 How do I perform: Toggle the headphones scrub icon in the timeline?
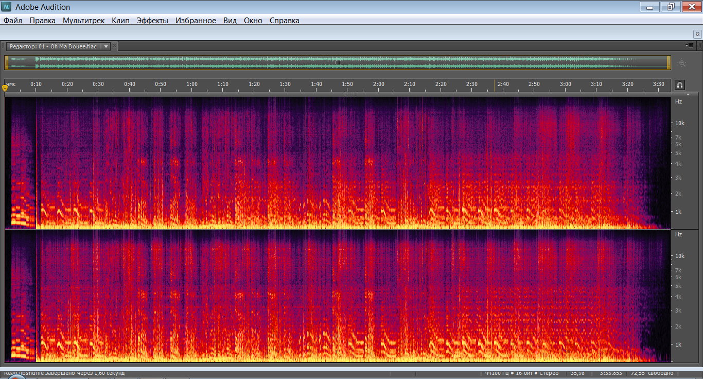pos(679,85)
